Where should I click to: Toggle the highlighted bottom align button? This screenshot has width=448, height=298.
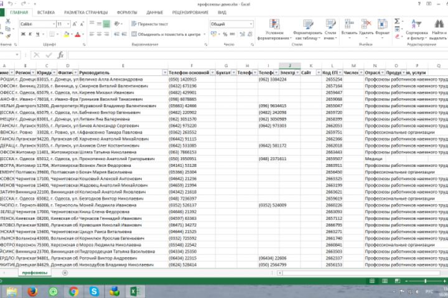click(106, 24)
